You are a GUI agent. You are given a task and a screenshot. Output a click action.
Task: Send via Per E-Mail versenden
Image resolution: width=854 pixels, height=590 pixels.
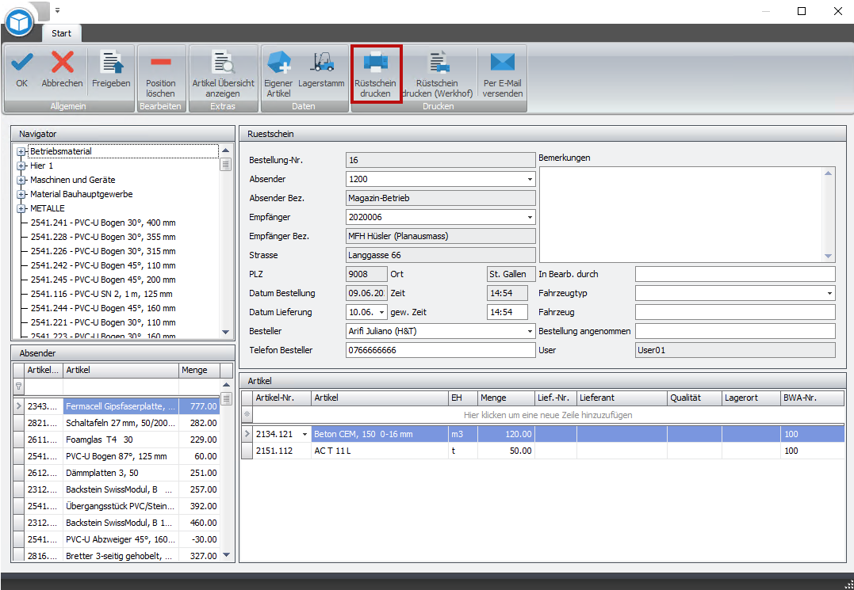[x=502, y=74]
